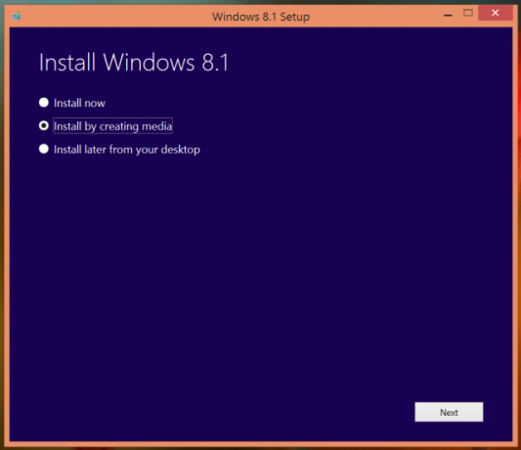This screenshot has width=521, height=450.
Task: Click the "Install later from your desktop" label
Action: pyautogui.click(x=127, y=150)
